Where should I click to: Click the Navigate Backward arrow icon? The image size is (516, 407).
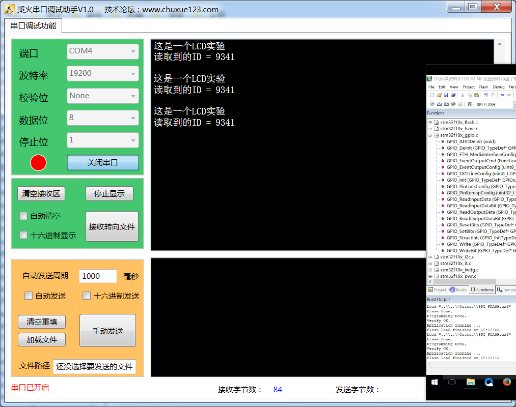click(502, 95)
